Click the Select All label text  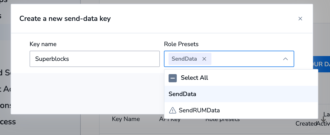click(194, 78)
